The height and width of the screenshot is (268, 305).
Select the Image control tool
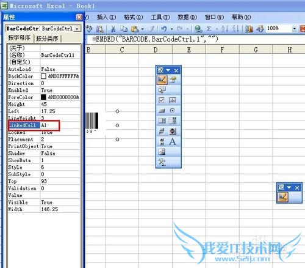[x=162, y=152]
